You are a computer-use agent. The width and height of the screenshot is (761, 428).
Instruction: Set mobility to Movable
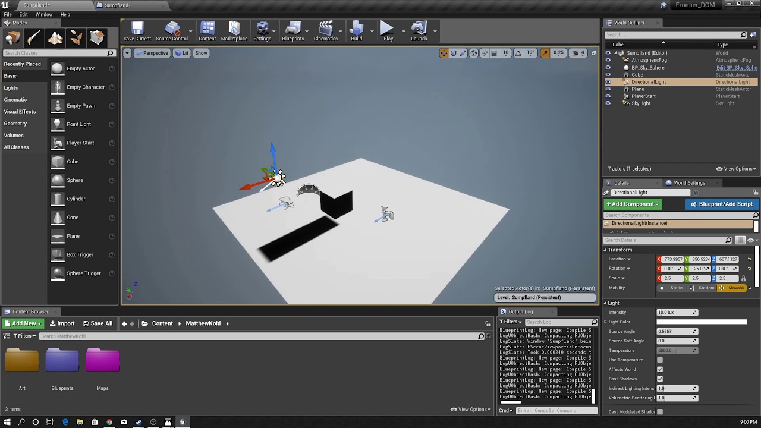click(x=732, y=288)
